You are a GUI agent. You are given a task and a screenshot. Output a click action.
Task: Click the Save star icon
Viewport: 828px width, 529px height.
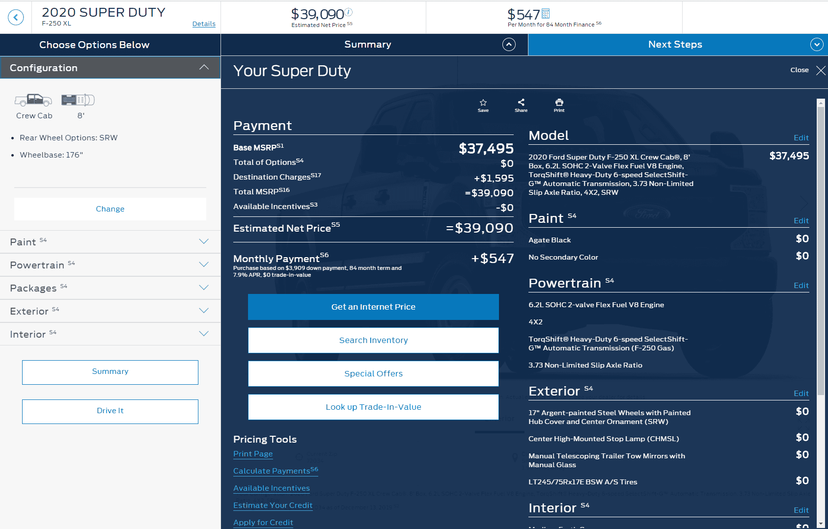pos(483,103)
